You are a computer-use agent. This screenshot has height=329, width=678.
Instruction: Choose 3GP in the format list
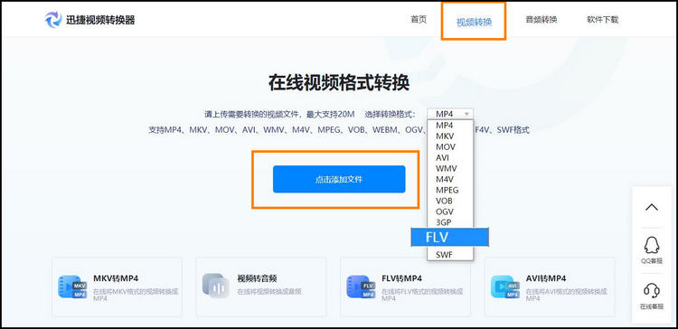(x=444, y=222)
